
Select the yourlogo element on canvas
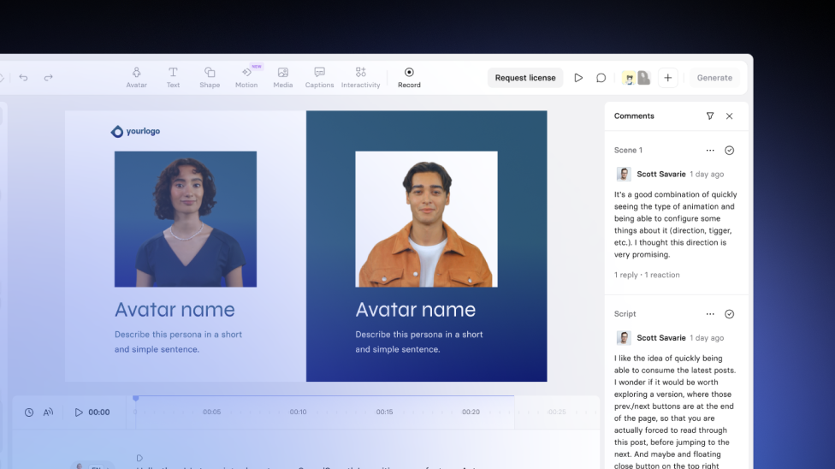coord(135,131)
